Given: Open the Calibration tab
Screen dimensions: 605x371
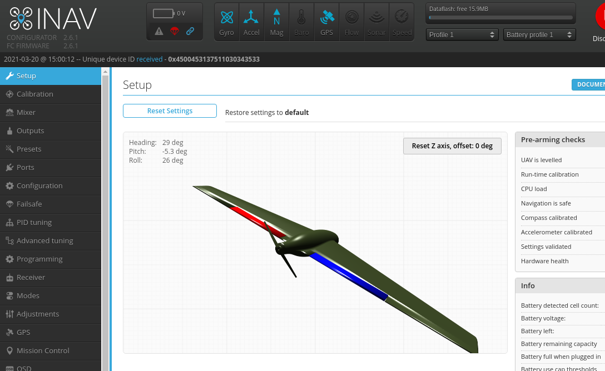Looking at the screenshot, I should click(x=51, y=94).
